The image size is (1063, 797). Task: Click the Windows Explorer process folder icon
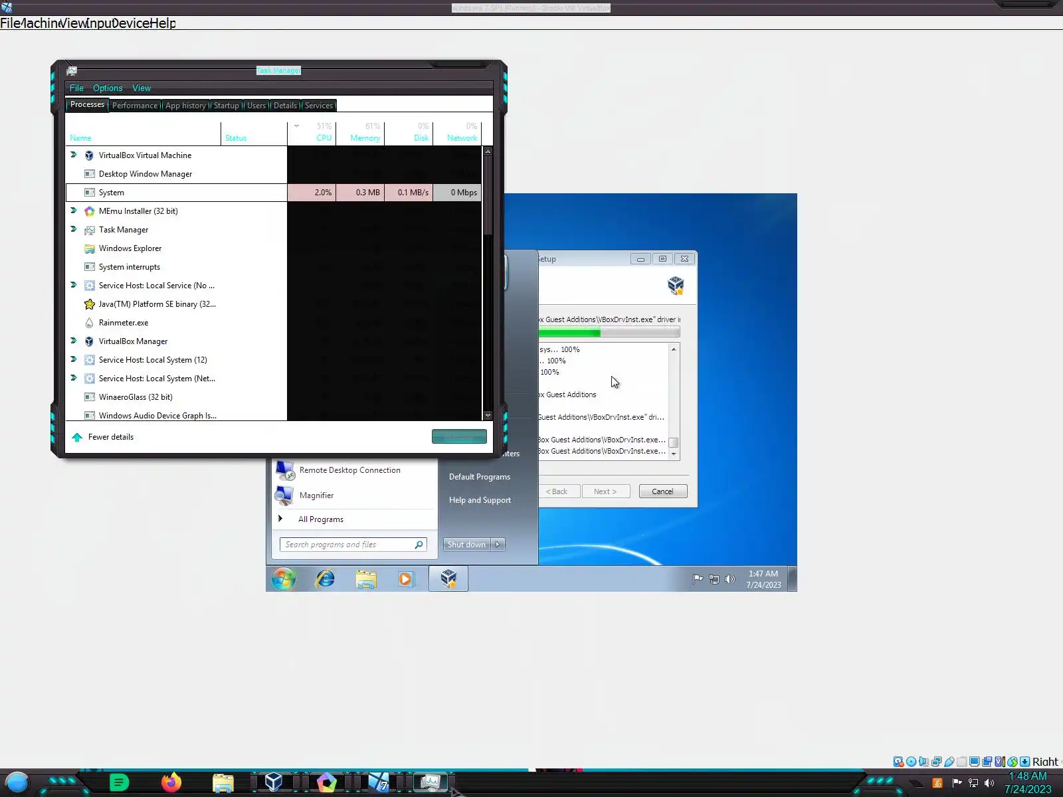[x=89, y=248]
